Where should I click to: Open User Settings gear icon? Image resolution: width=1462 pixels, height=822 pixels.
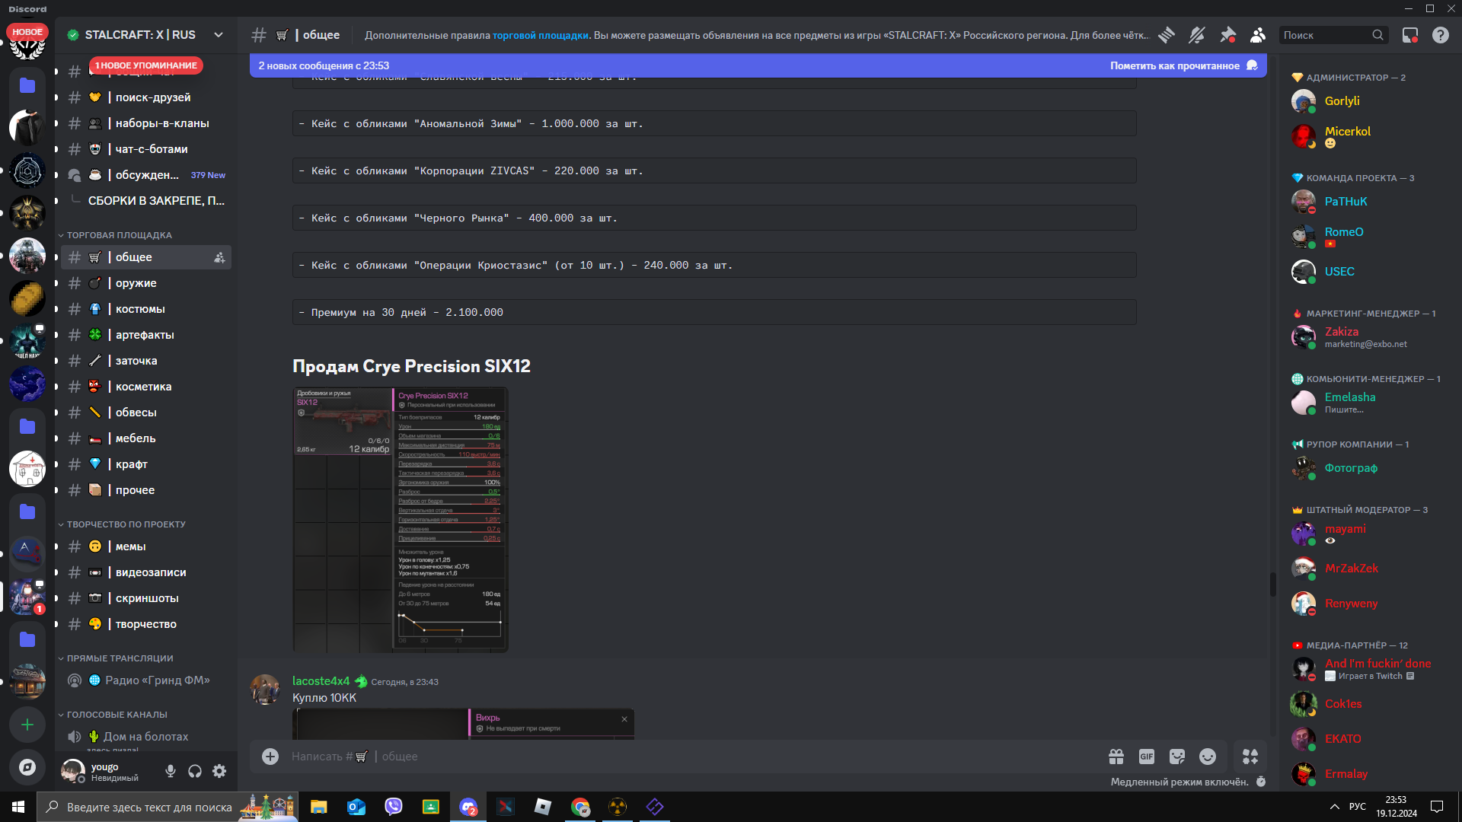(x=219, y=771)
